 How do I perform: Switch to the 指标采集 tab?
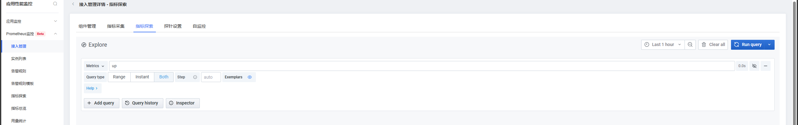116,26
